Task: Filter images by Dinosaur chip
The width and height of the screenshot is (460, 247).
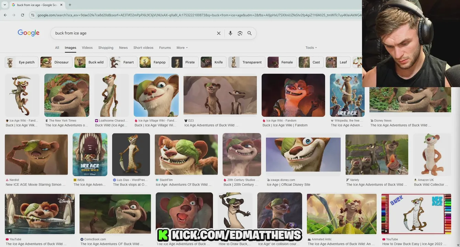Action: (x=56, y=62)
